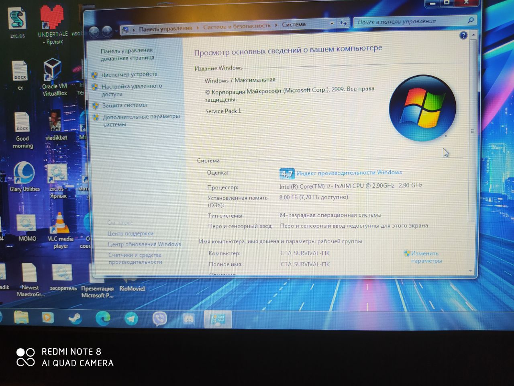Image resolution: width=514 pixels, height=386 pixels.
Task: Open Защита системы link
Action: 124,105
